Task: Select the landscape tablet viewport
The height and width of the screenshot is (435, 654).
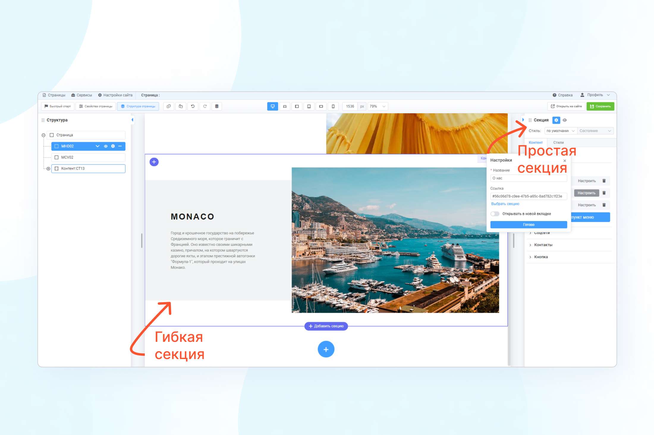Action: [297, 106]
